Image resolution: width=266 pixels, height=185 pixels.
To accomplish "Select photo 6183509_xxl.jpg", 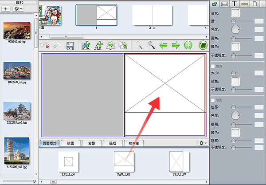I will (17, 151).
